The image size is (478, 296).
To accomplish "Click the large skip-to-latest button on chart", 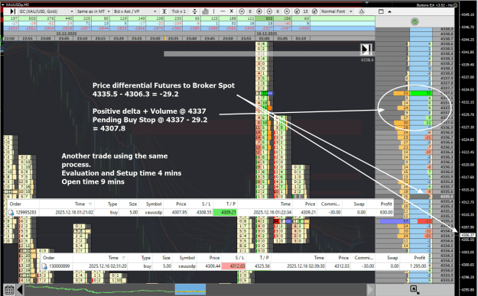I will 366,50.
